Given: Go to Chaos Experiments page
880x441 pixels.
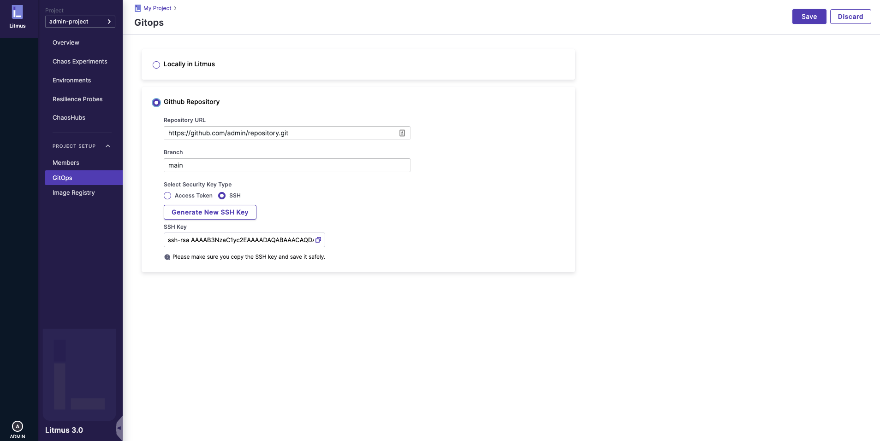Looking at the screenshot, I should point(80,61).
